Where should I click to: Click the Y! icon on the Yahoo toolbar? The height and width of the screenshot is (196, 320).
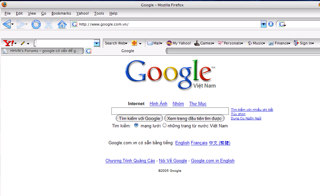point(8,43)
